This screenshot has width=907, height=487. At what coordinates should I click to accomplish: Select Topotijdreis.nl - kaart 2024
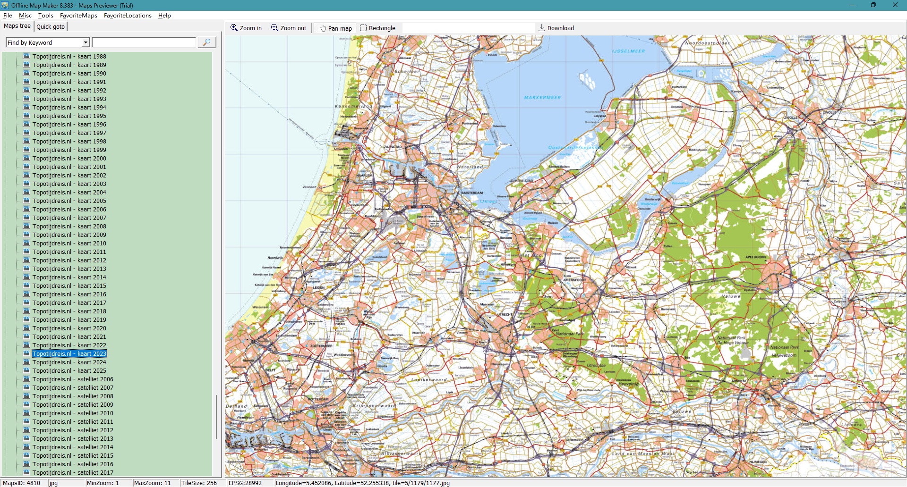(69, 362)
